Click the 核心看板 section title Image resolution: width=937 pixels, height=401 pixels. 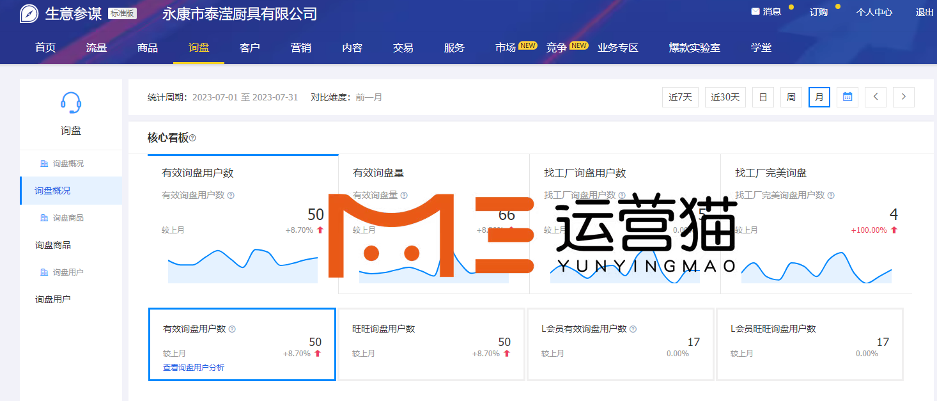[168, 138]
